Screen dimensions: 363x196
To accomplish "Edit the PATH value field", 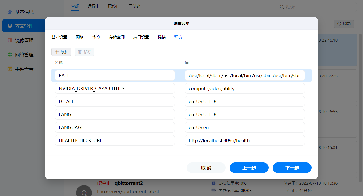I will pyautogui.click(x=245, y=75).
